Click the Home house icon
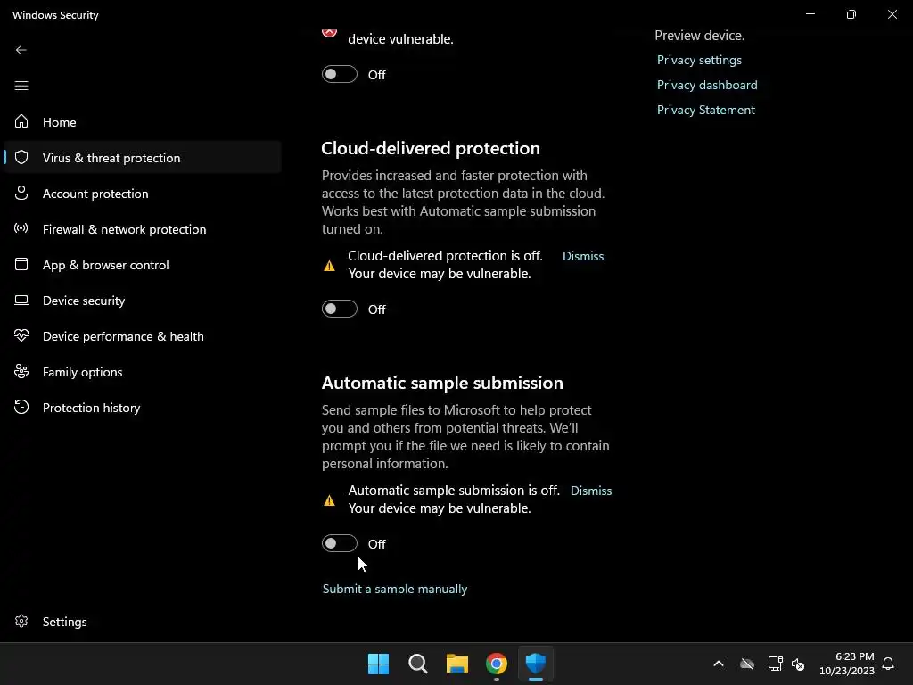Image resolution: width=913 pixels, height=685 pixels. pyautogui.click(x=21, y=121)
